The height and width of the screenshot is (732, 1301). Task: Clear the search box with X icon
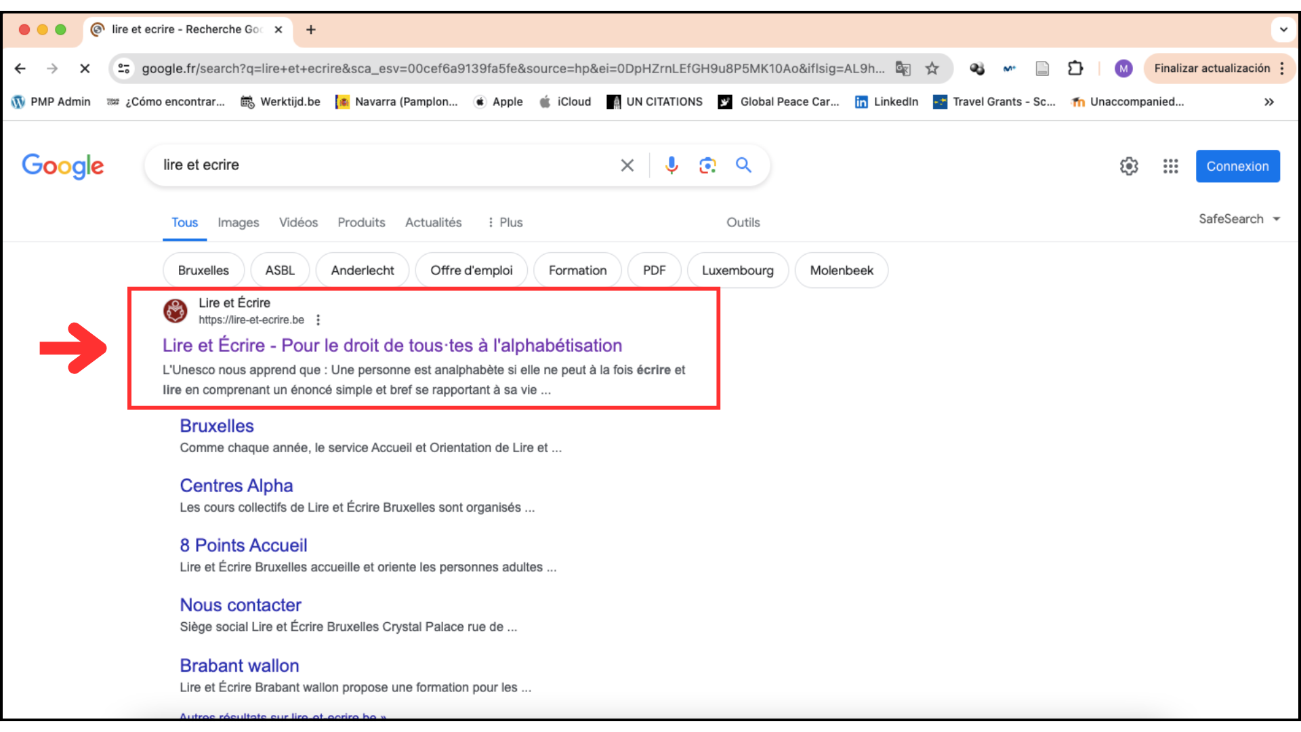point(627,165)
